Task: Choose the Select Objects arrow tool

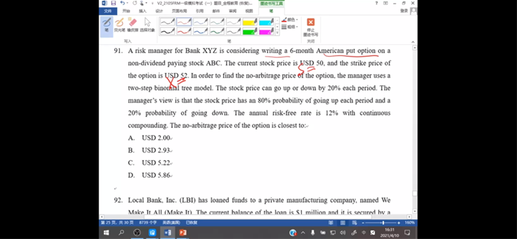Action: click(147, 25)
